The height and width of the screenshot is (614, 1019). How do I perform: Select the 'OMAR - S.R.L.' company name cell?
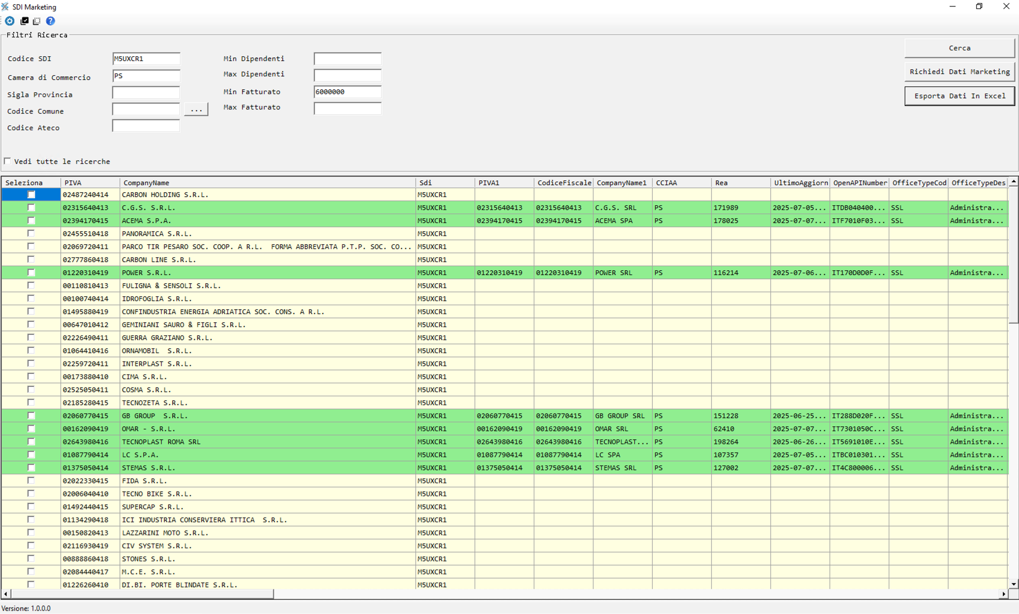[267, 429]
